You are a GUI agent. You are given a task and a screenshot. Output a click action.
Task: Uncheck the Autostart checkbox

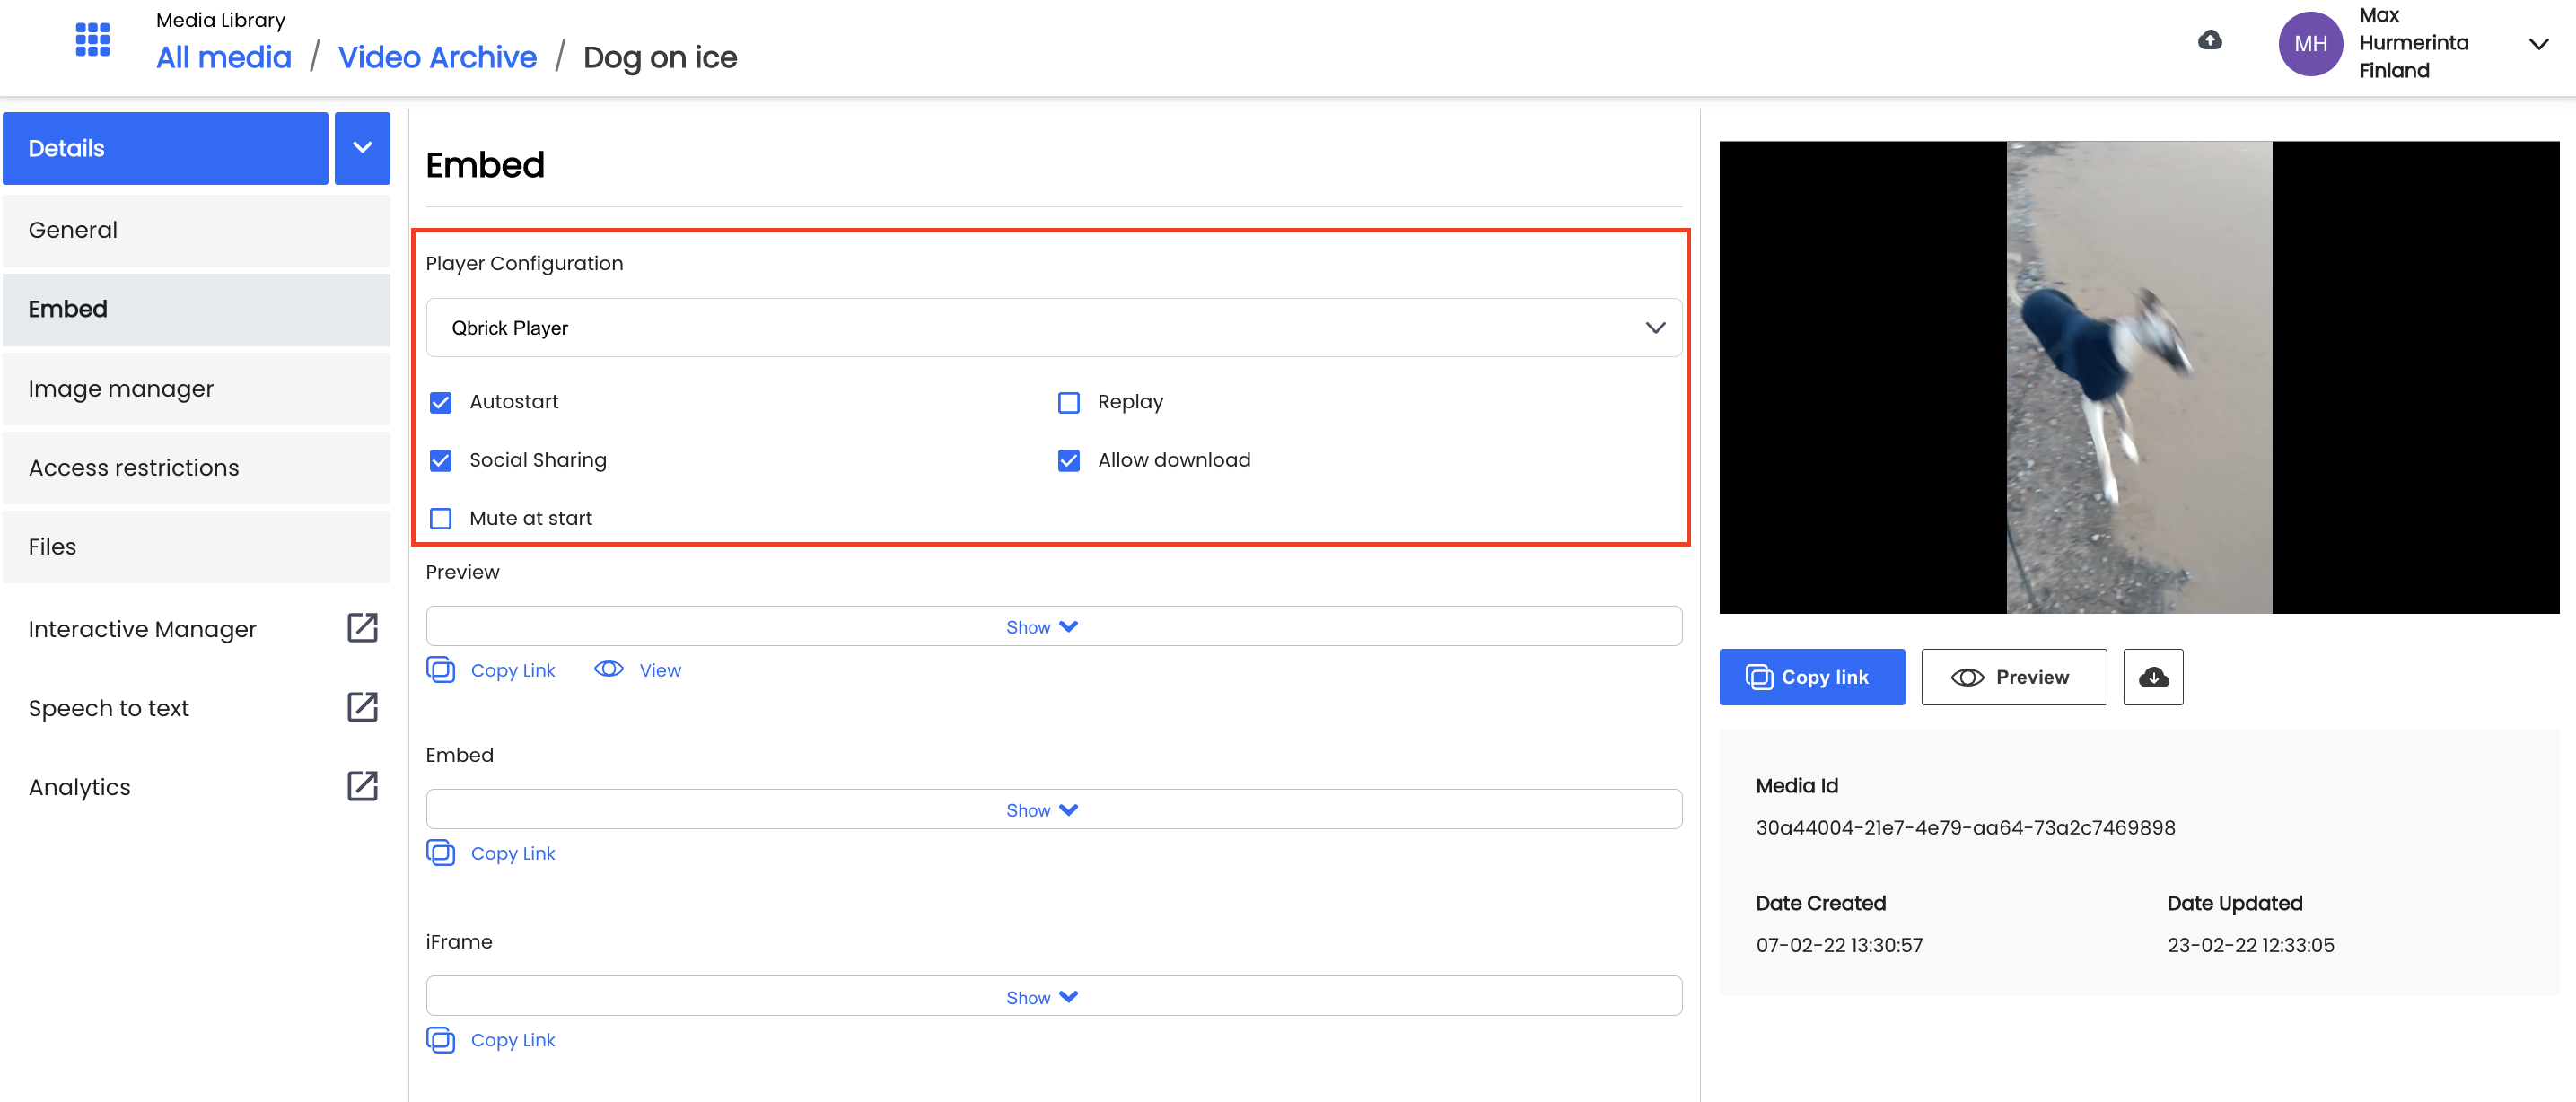tap(440, 403)
